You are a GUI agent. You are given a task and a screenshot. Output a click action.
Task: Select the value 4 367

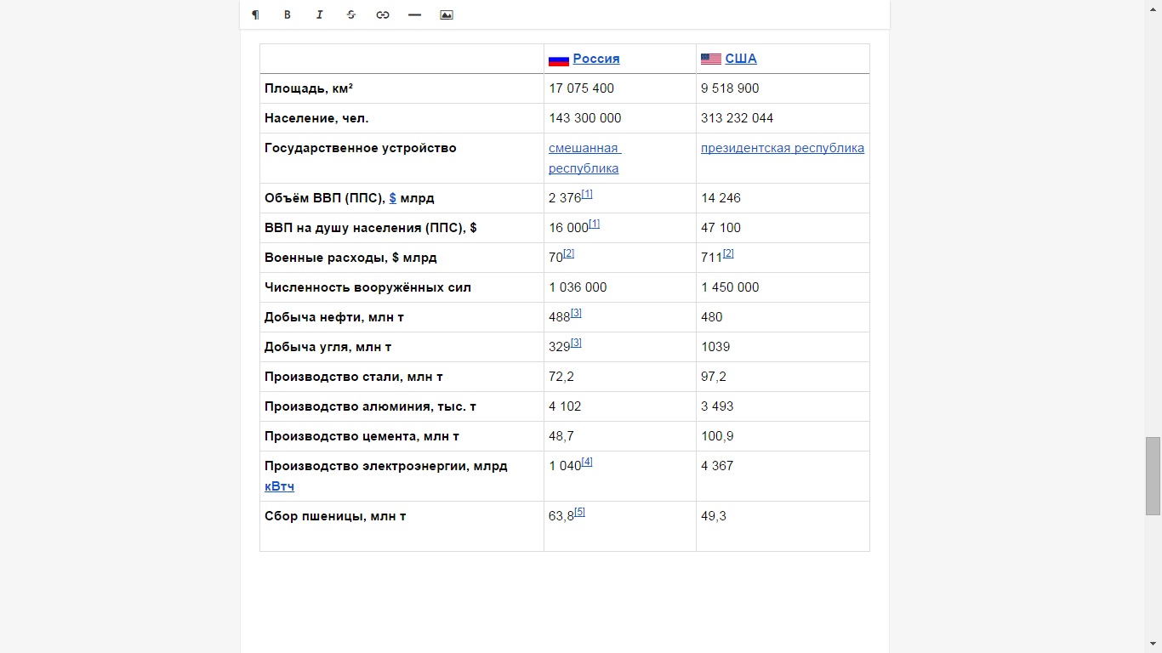(x=717, y=466)
